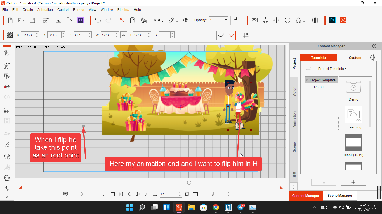Toggle the width-height lock ratio button
382x214 pixels.
pyautogui.click(x=123, y=35)
